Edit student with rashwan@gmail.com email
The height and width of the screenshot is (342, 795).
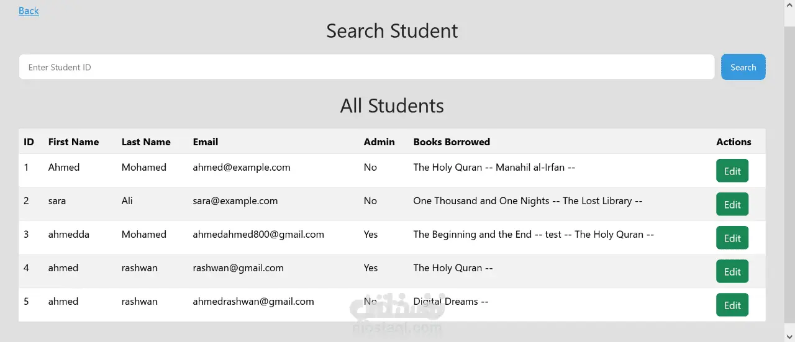coord(732,271)
